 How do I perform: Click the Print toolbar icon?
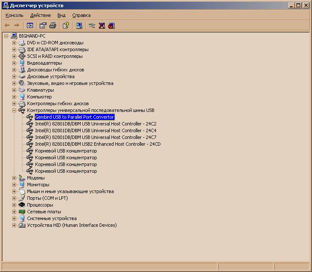coord(53,25)
